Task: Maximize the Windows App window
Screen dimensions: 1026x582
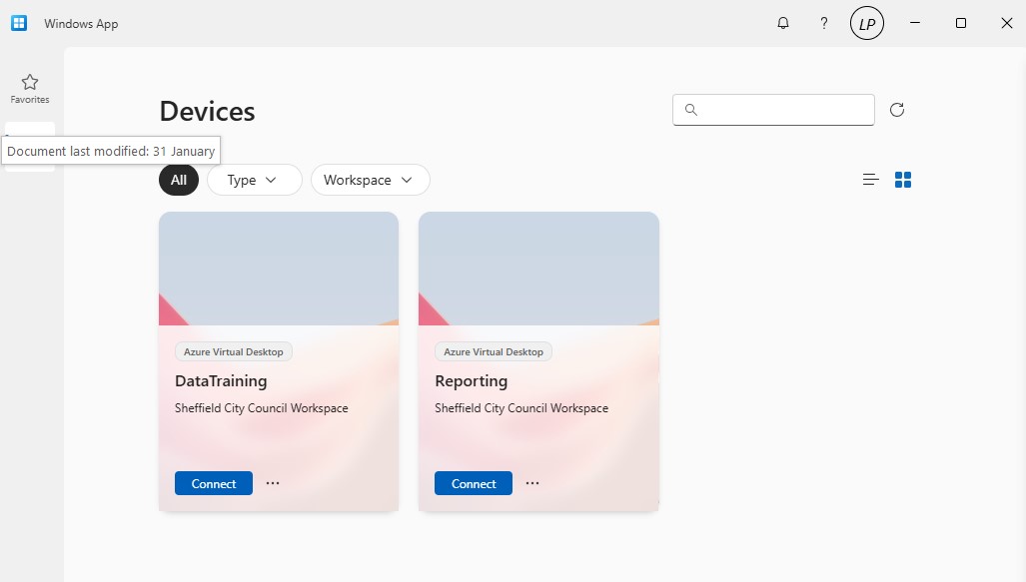Action: pos(961,23)
